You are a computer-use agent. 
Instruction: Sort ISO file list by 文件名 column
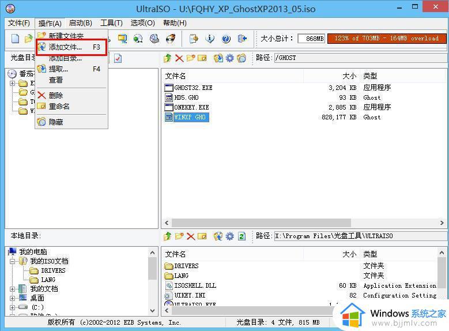pyautogui.click(x=233, y=76)
